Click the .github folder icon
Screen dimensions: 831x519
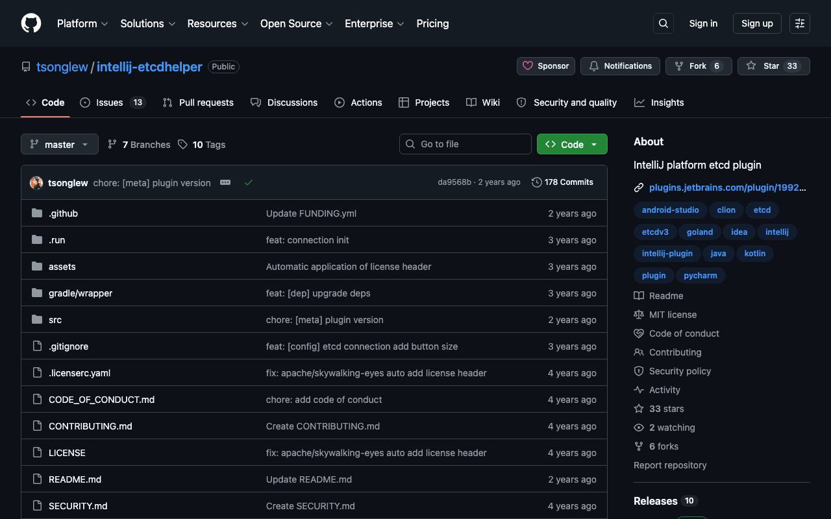(x=37, y=213)
